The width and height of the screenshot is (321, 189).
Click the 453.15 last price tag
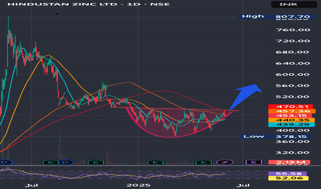pyautogui.click(x=290, y=116)
